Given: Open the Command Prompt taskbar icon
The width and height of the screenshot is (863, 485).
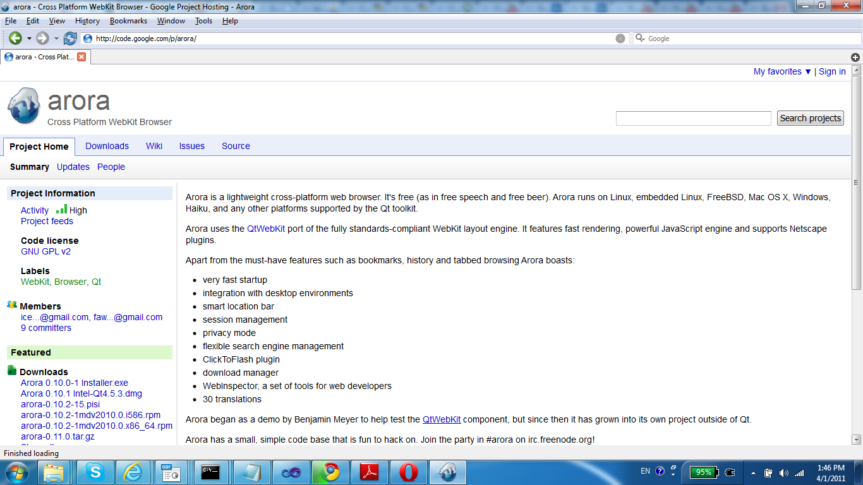Looking at the screenshot, I should coord(210,472).
